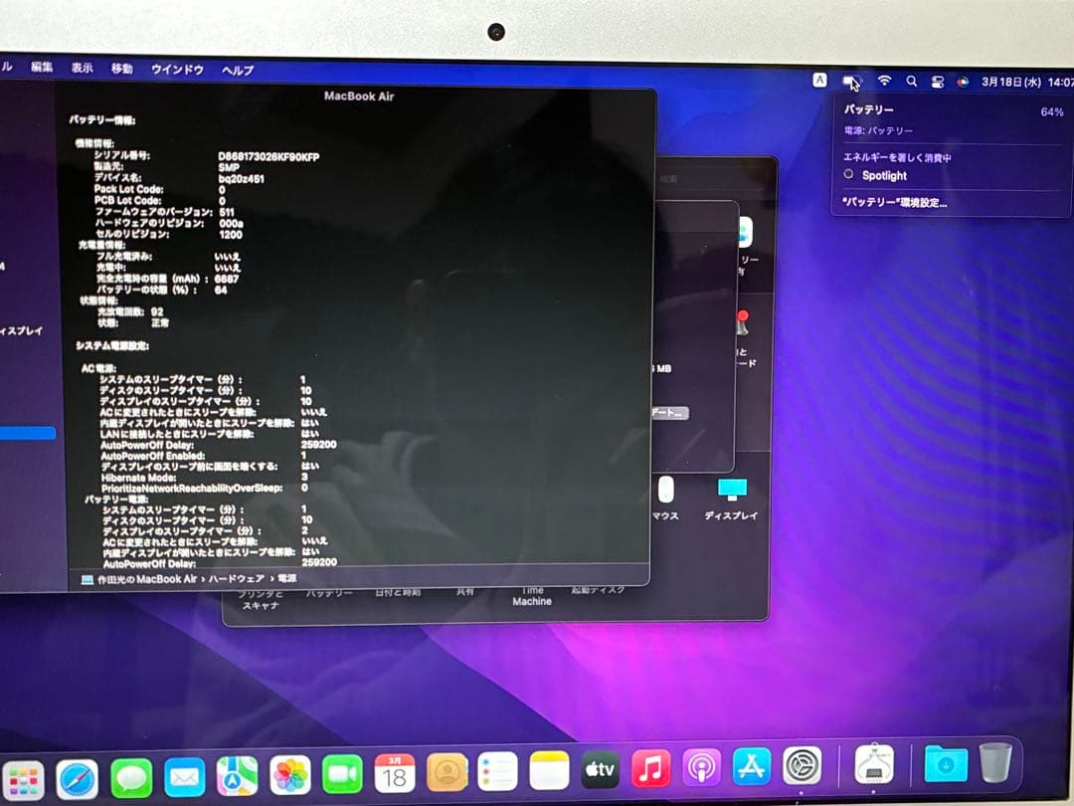Open Launchpad from the Dock

coord(22,779)
